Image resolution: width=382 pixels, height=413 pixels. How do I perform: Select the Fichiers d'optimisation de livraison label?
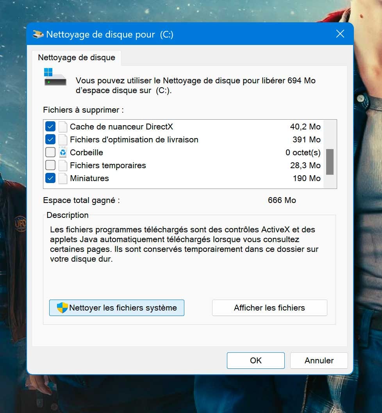pyautogui.click(x=134, y=140)
